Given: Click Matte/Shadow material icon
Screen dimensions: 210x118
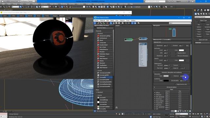Looking at the screenshot, I should pos(98,49).
